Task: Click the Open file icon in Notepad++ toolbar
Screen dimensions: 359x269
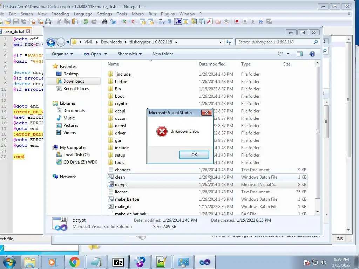Action: coord(8,21)
